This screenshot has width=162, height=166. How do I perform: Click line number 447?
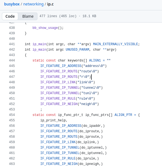point(12,77)
